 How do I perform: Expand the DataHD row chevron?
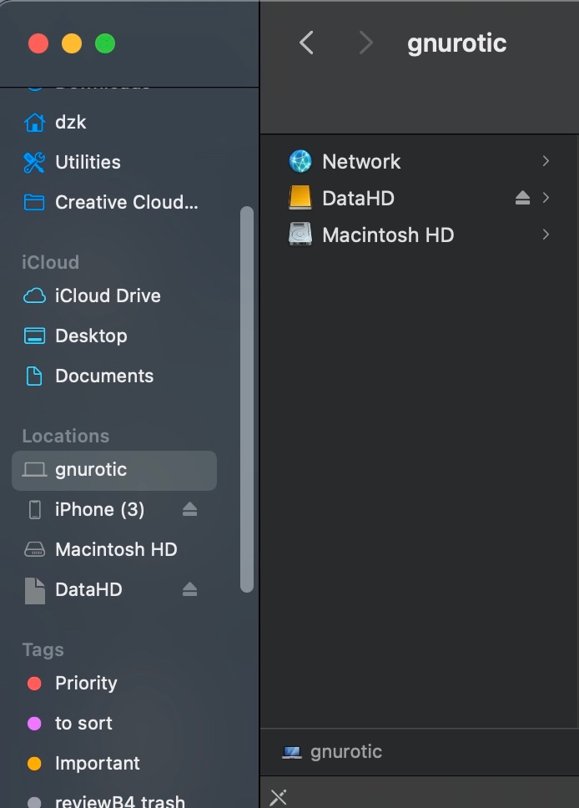[546, 198]
